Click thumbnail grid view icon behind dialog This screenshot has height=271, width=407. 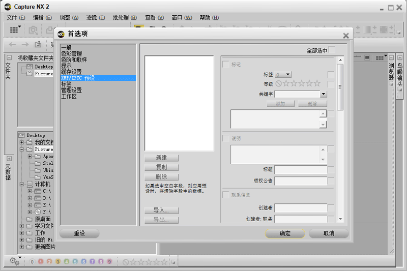[x=380, y=58]
